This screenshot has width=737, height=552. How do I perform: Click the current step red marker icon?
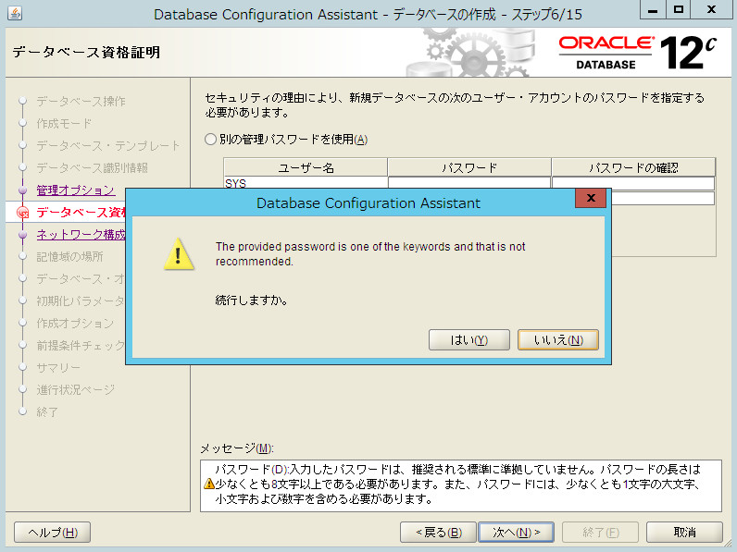22,213
